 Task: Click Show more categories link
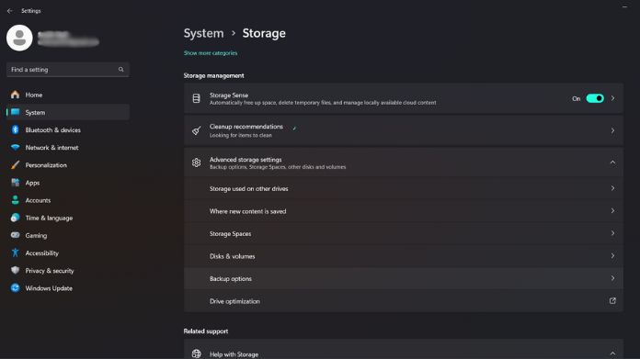click(x=211, y=53)
